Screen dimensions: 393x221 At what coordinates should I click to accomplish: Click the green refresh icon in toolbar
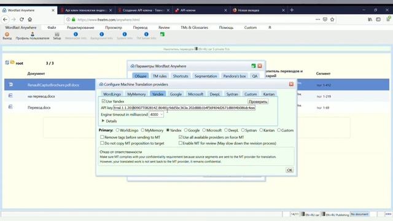162,34
